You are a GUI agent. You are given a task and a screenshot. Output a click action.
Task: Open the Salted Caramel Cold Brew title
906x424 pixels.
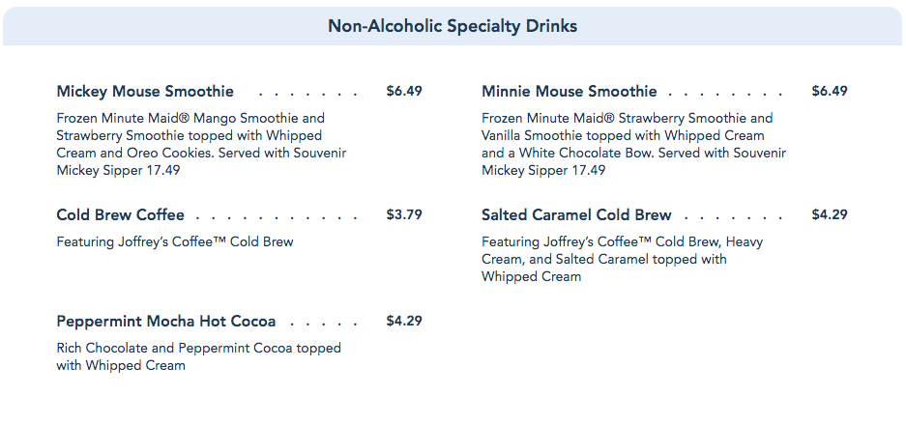click(576, 214)
